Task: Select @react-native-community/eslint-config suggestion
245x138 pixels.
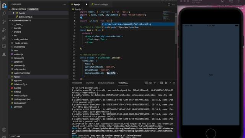Action: tap(138, 24)
